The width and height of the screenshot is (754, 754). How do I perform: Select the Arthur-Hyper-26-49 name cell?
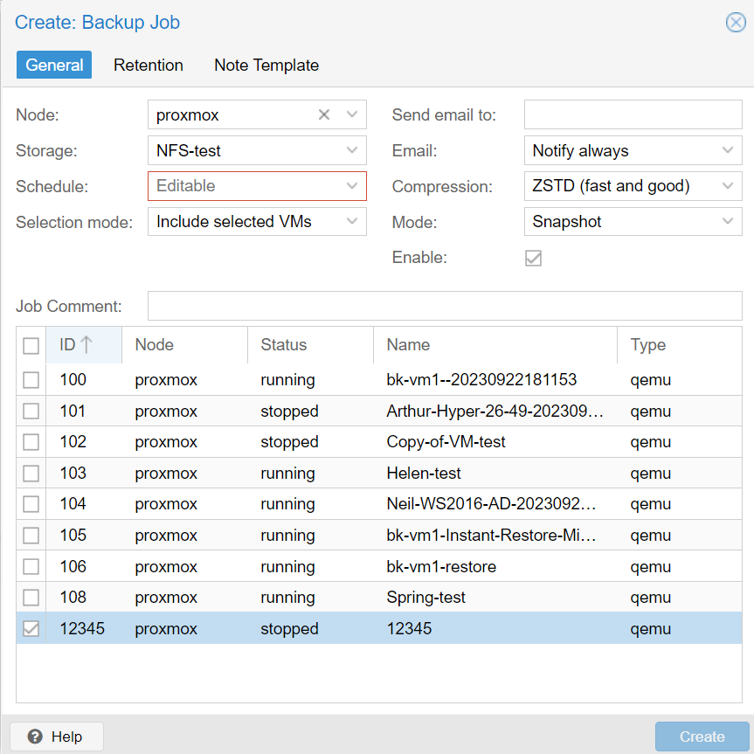click(x=495, y=412)
